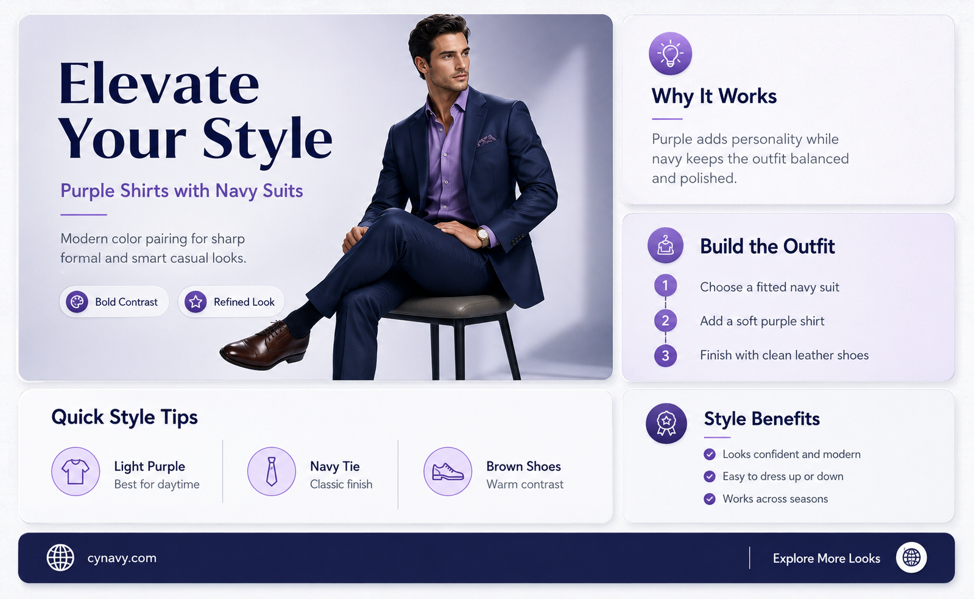Click the Light Purple tip label
This screenshot has height=599, width=974.
[149, 466]
